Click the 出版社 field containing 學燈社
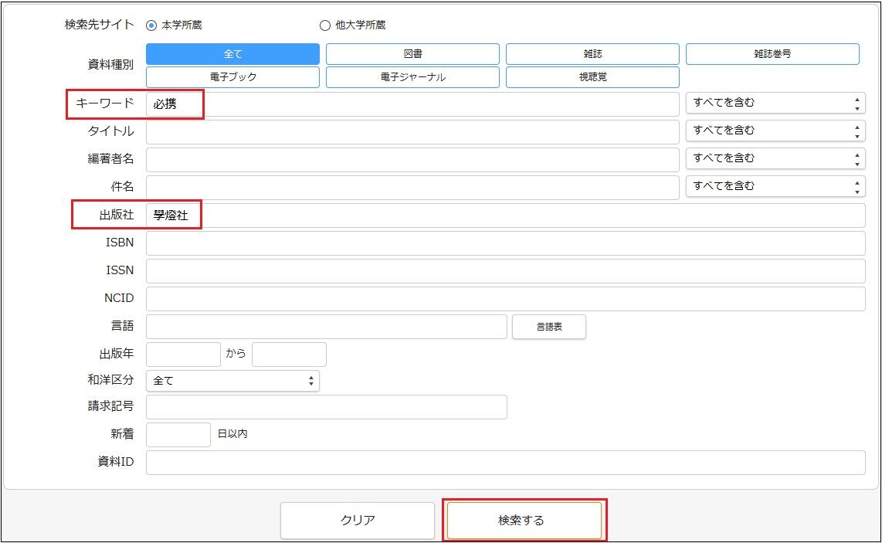The width and height of the screenshot is (882, 543). [x=506, y=216]
